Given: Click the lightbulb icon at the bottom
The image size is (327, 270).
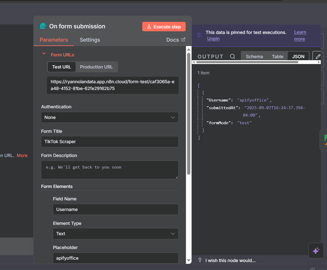Looking at the screenshot, I should click(x=200, y=260).
